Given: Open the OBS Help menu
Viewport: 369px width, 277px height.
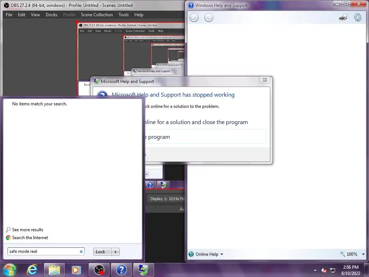Looking at the screenshot, I should coord(139,14).
